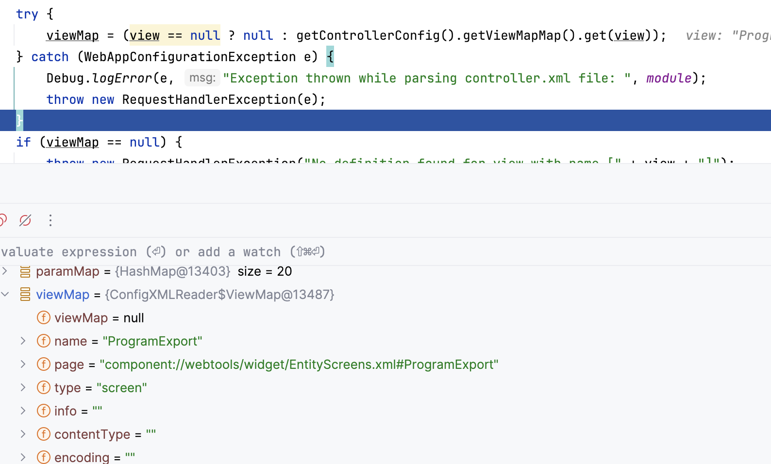This screenshot has width=771, height=464.
Task: Click the catch keyword
Action: click(x=50, y=57)
